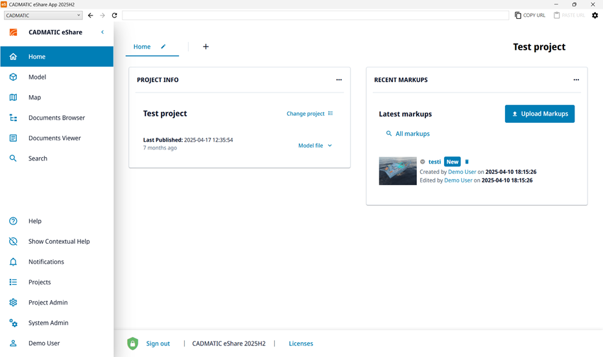Click the green security shield icon
Screen dimensions: 603x357
tap(132, 343)
